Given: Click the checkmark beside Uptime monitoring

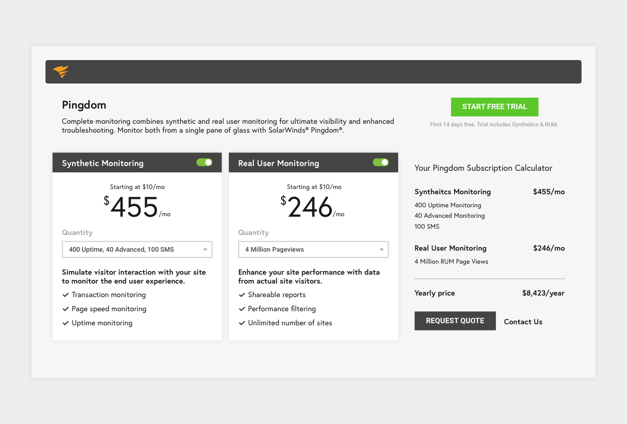Looking at the screenshot, I should coord(66,323).
